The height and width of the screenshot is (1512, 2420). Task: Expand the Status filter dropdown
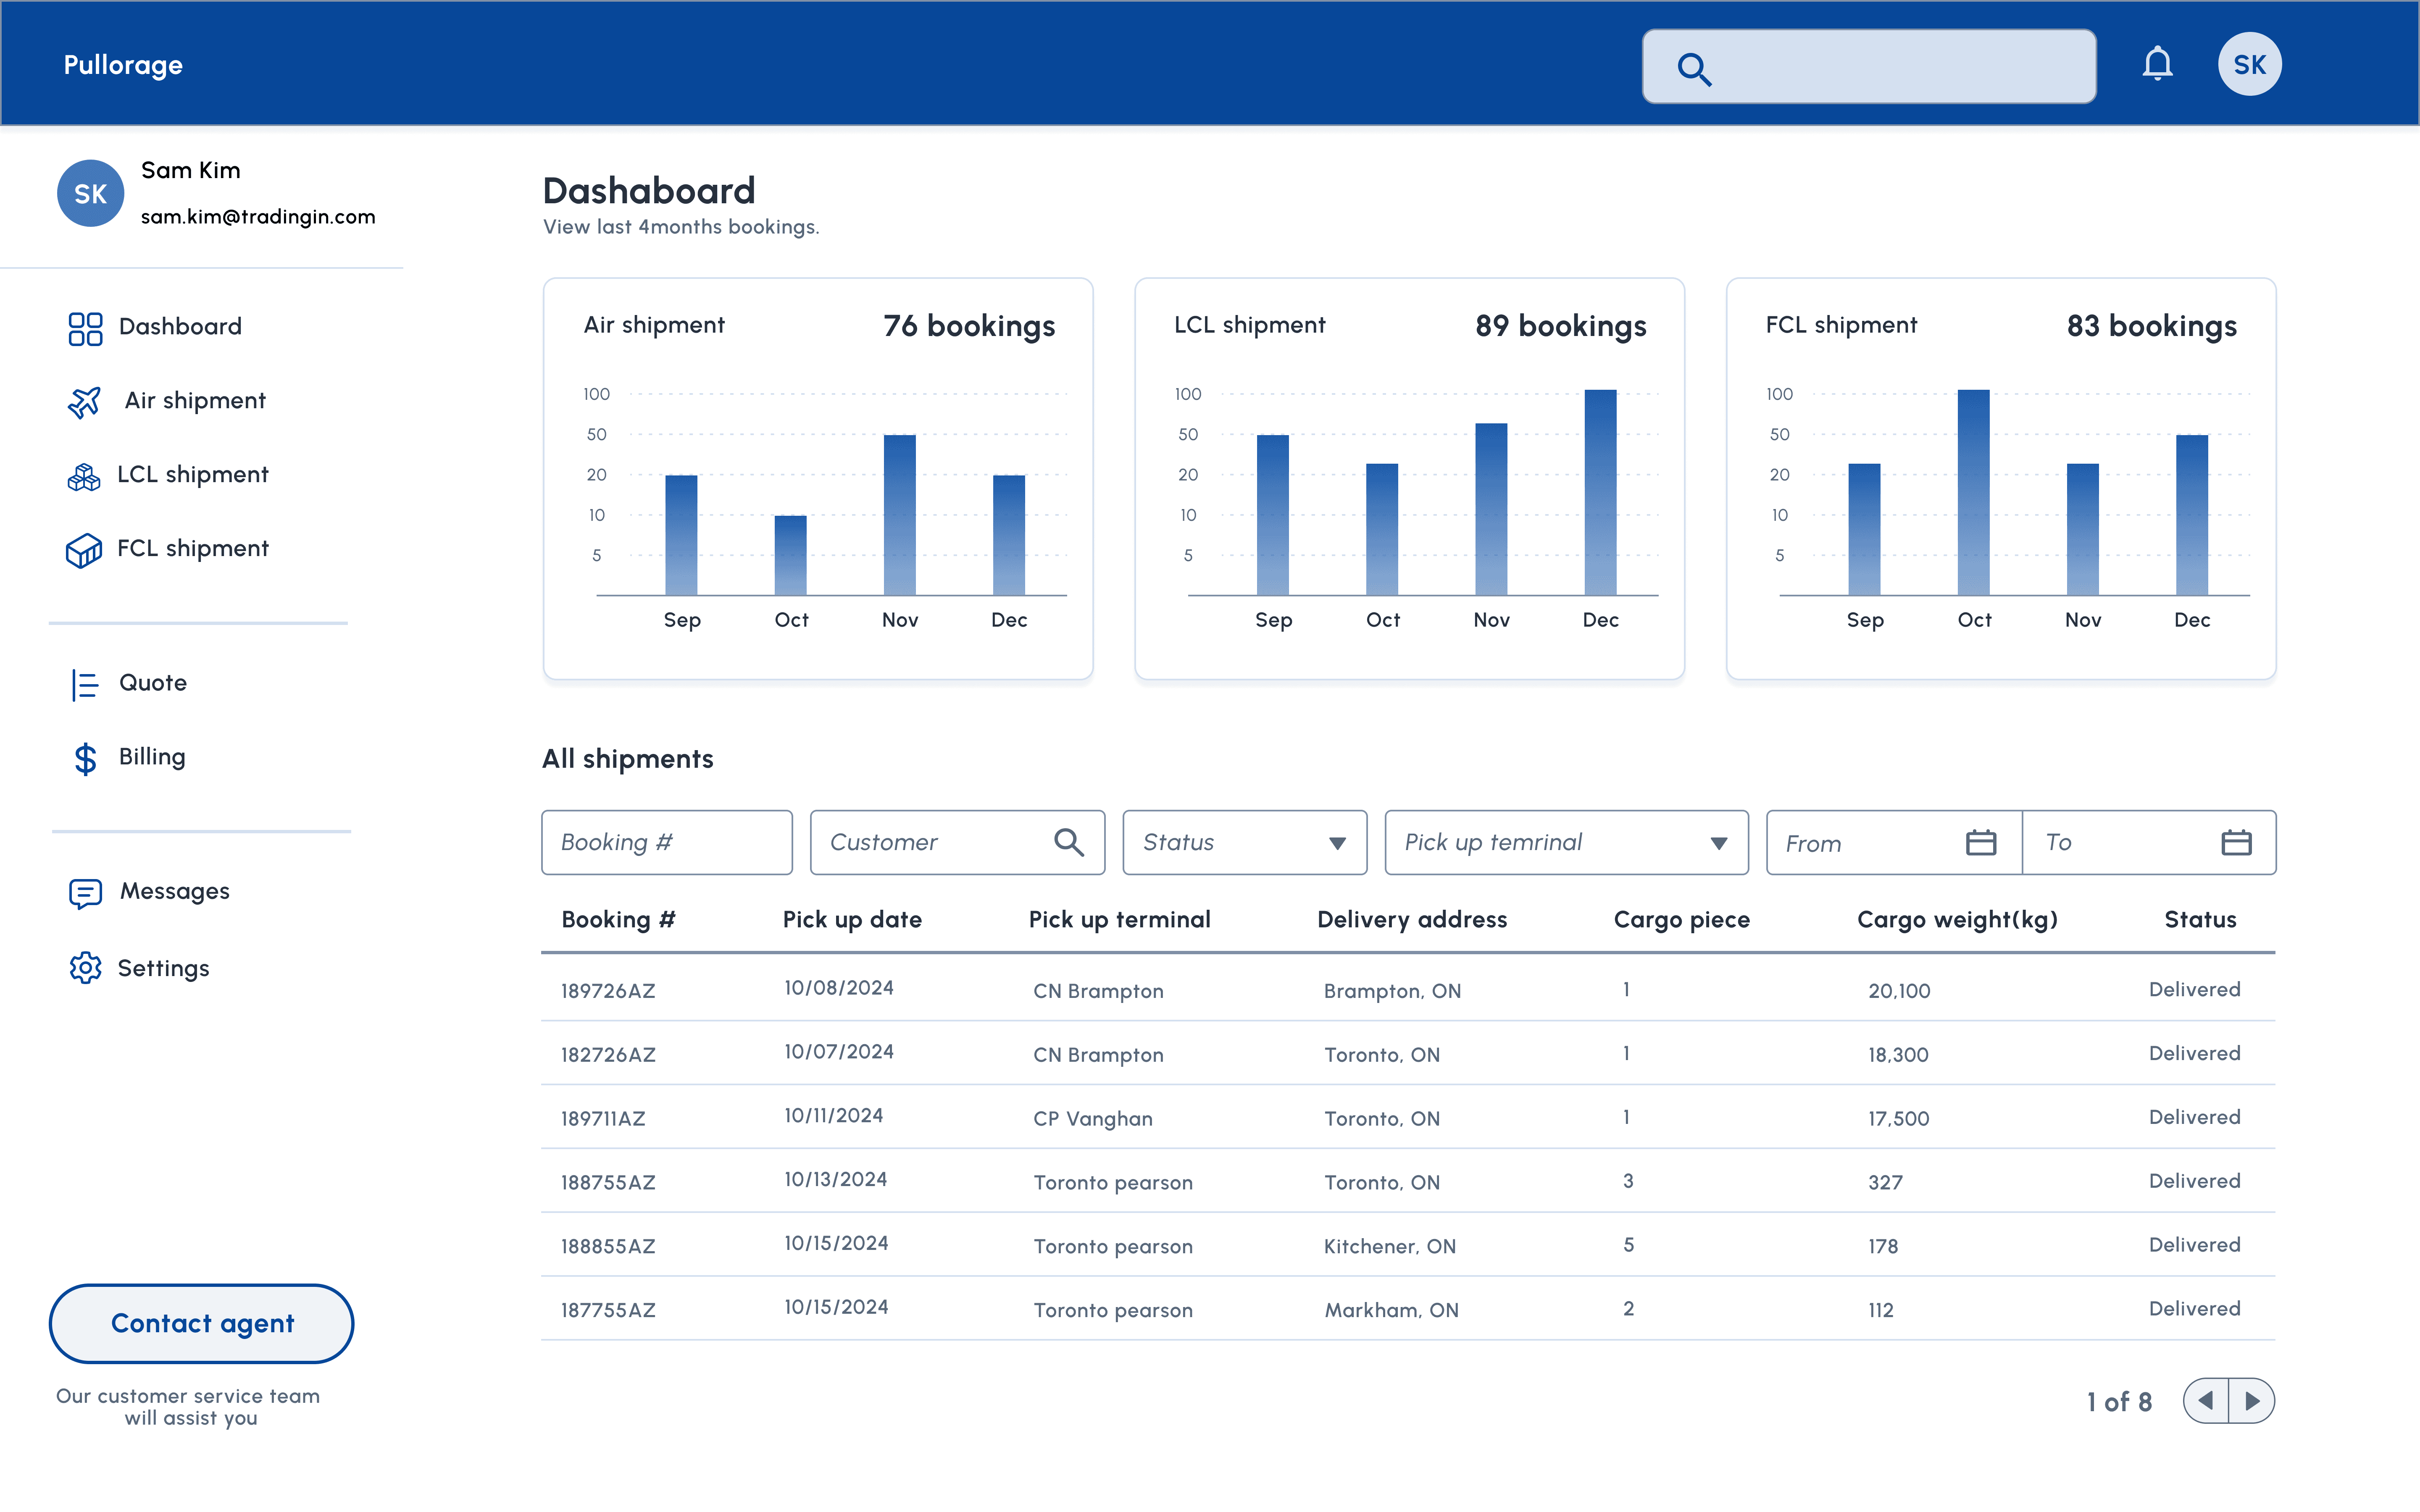coord(1337,843)
